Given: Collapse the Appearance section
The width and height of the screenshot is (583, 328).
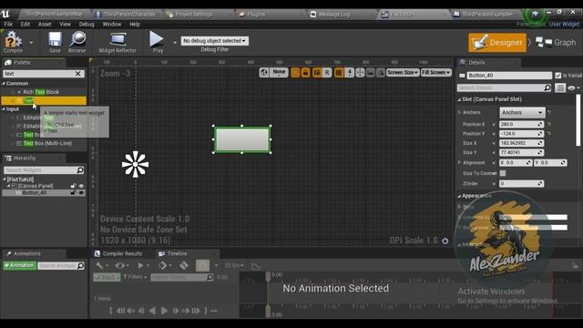Looking at the screenshot, I should (x=459, y=196).
